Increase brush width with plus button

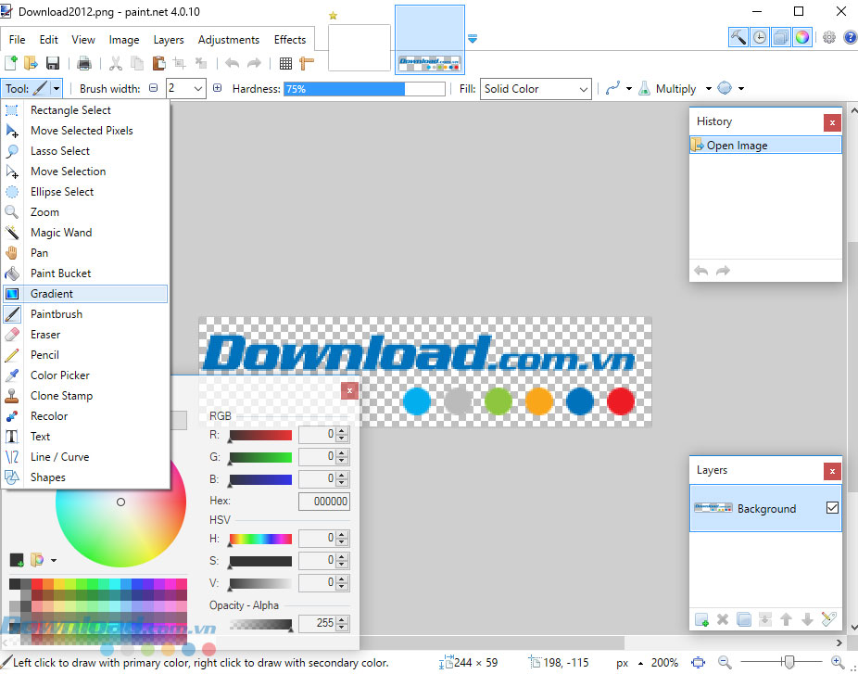tap(217, 88)
